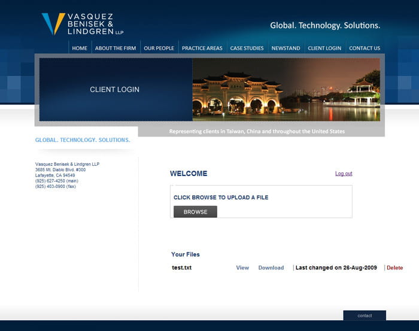Click the contact tab in footer

click(x=365, y=315)
